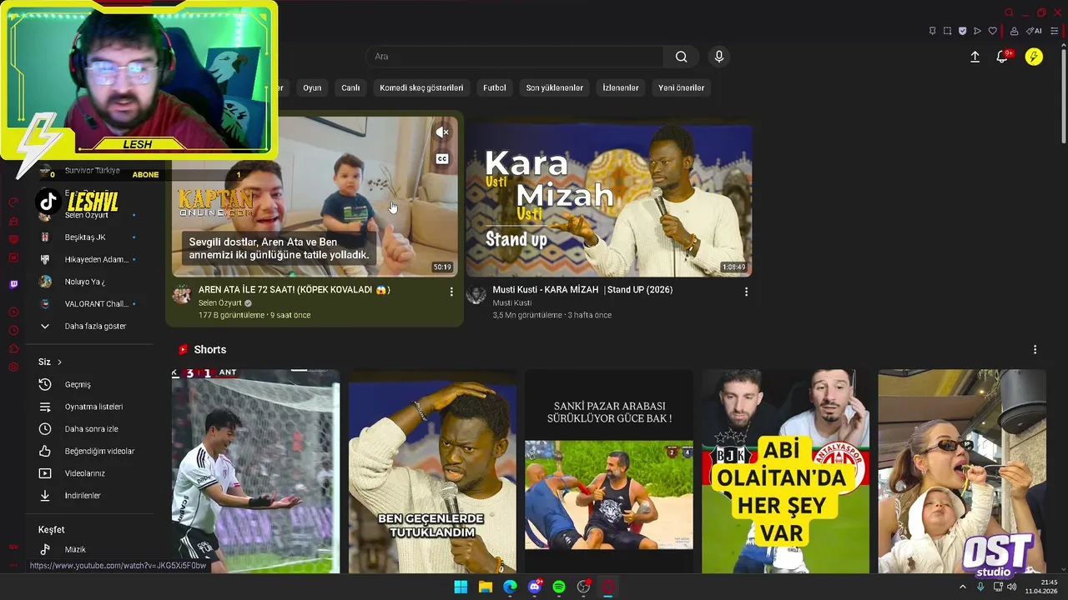Open the AI assistant icon in toolbar

[x=1034, y=31]
